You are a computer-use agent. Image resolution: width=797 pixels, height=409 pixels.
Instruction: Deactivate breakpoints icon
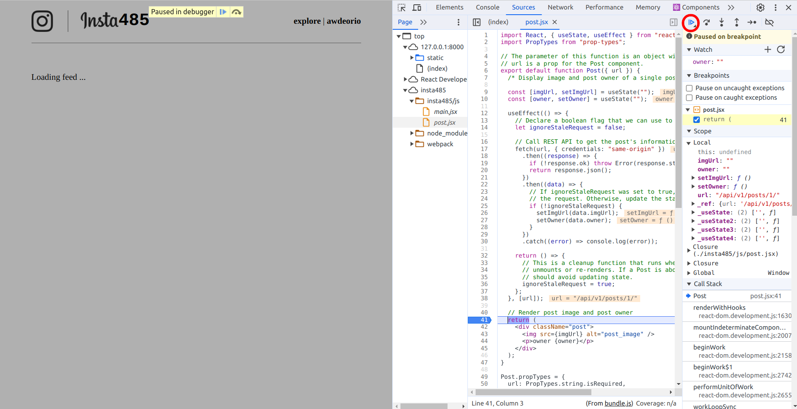coord(769,22)
